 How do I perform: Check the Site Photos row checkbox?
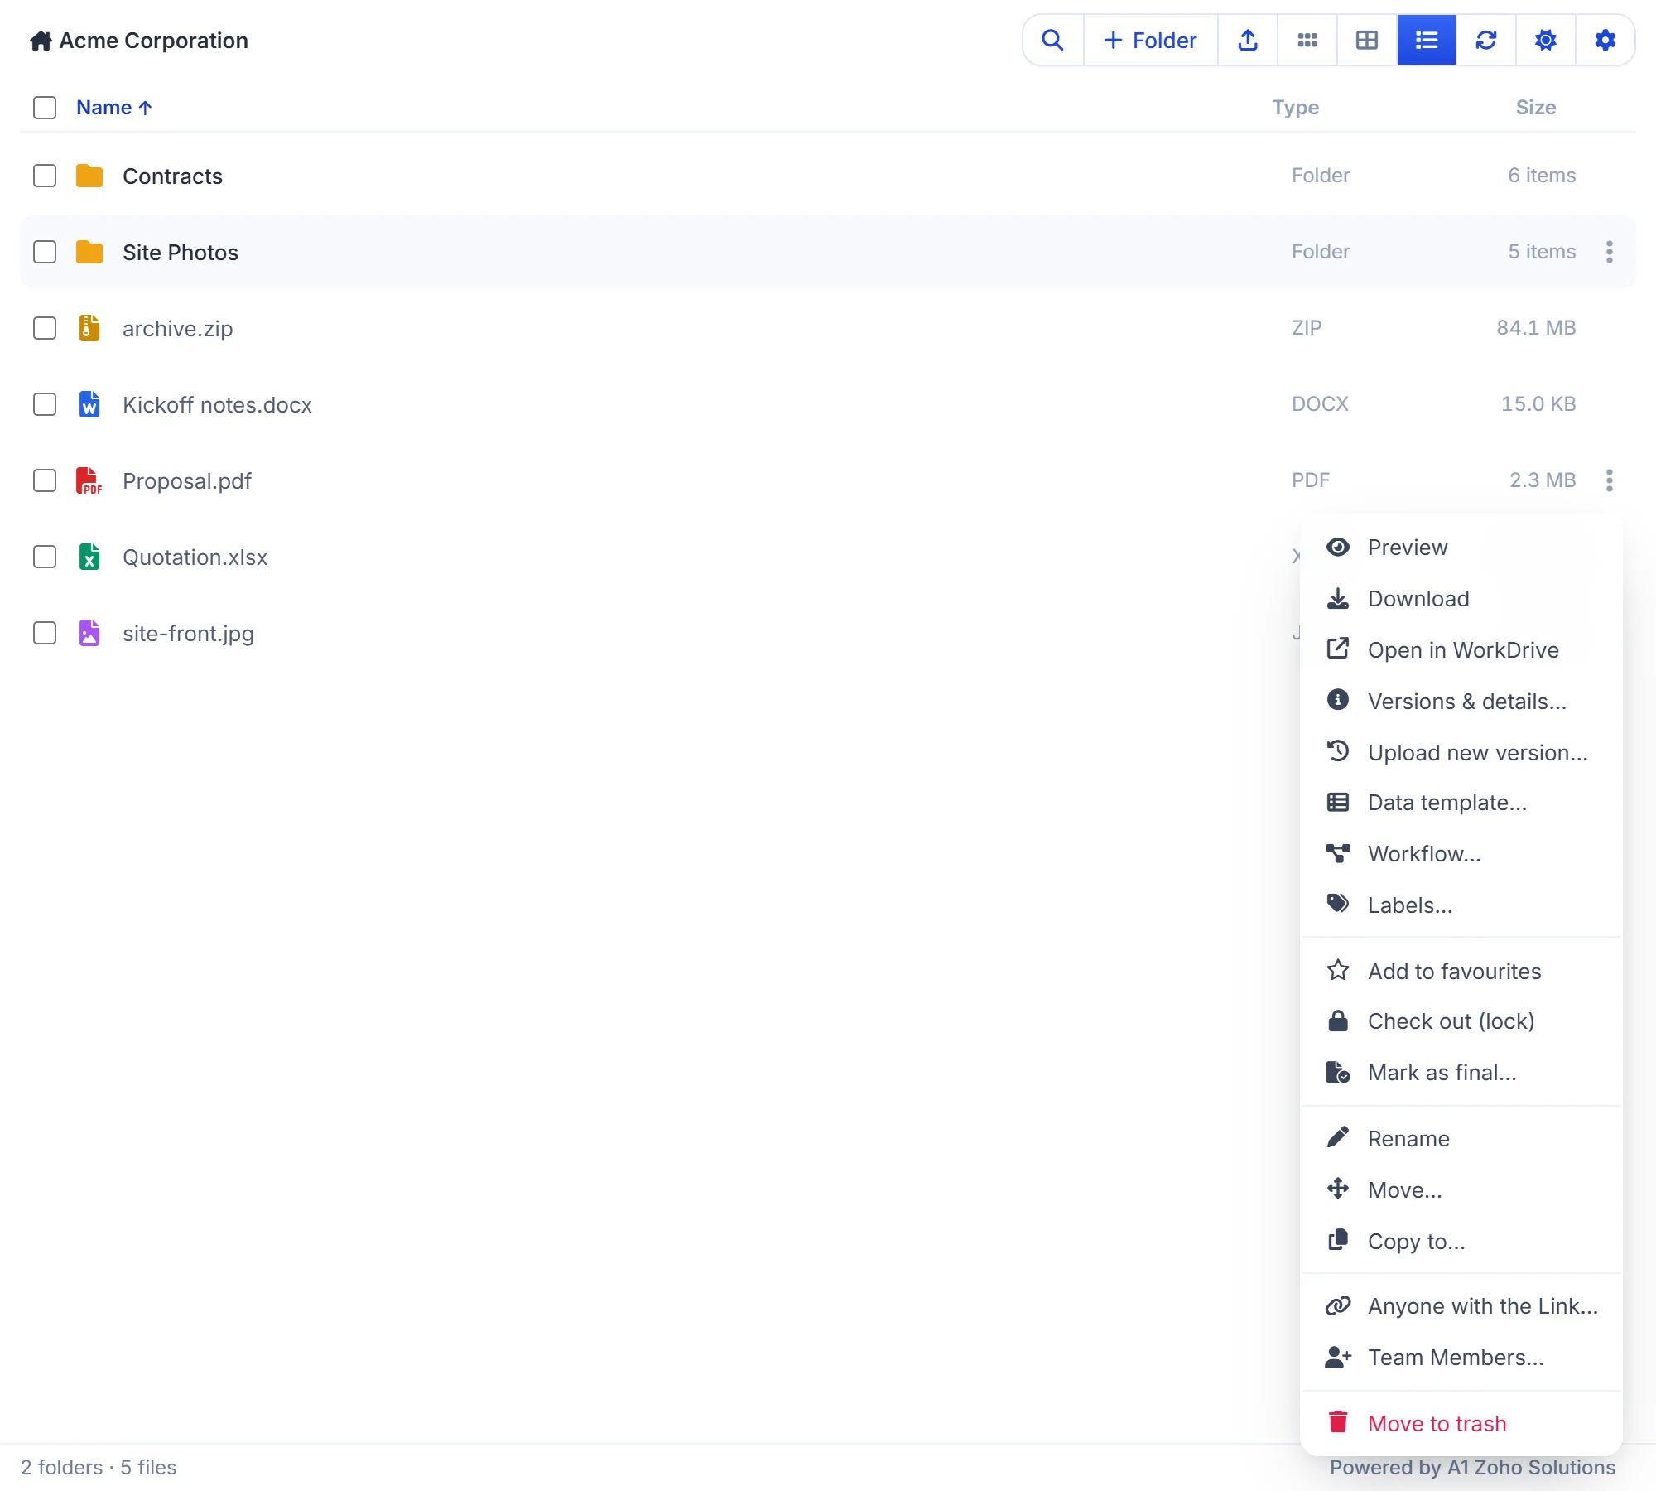tap(45, 252)
